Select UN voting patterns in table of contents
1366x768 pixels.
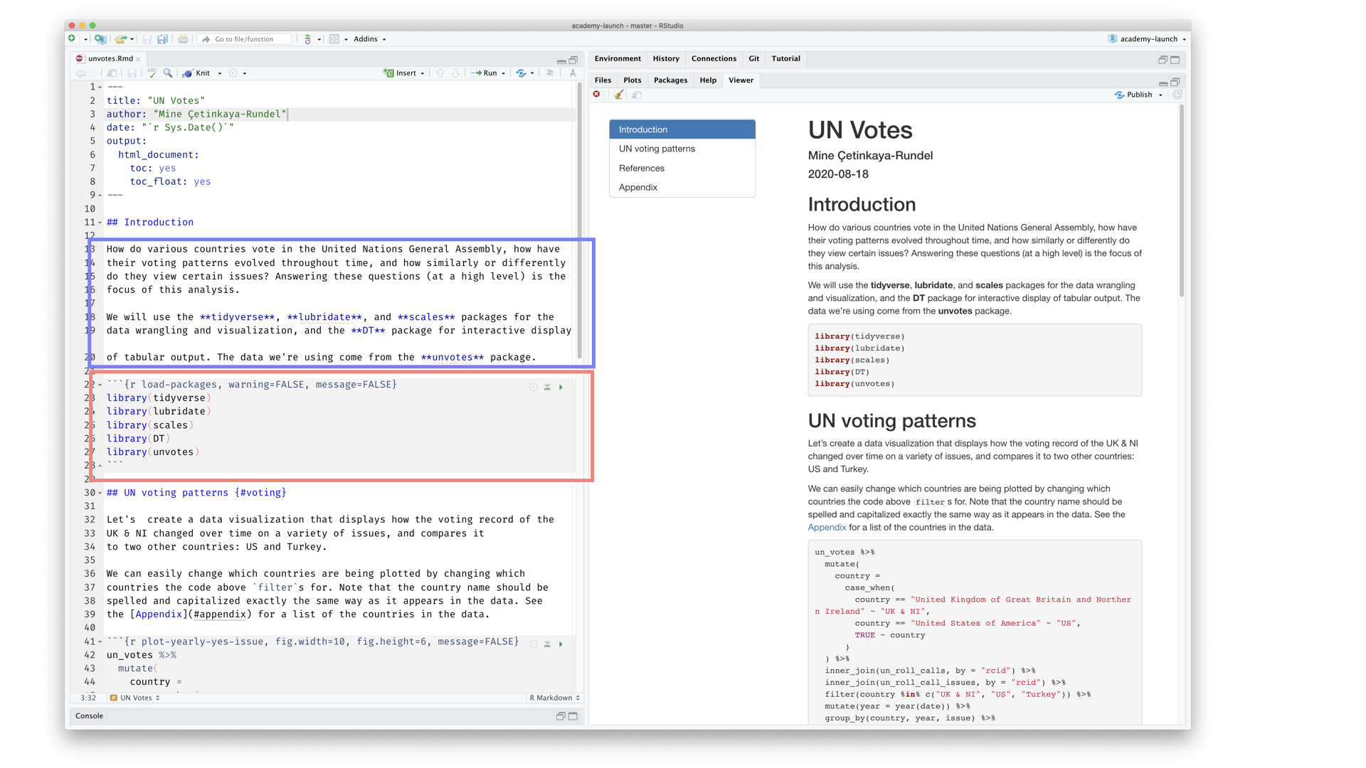point(657,149)
